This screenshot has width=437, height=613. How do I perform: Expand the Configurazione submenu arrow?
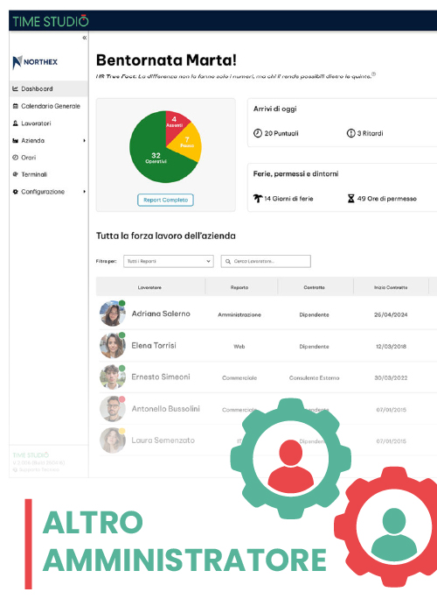(84, 192)
